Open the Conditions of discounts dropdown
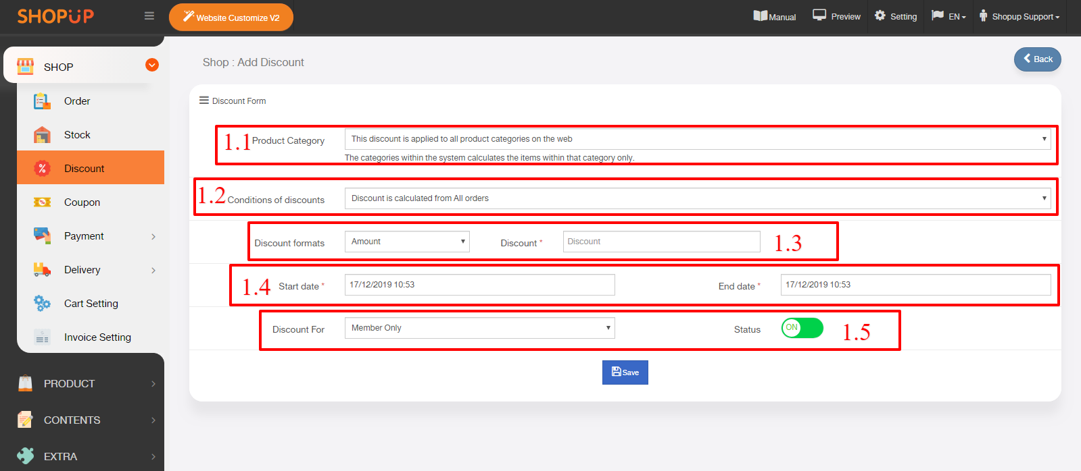 click(x=698, y=198)
